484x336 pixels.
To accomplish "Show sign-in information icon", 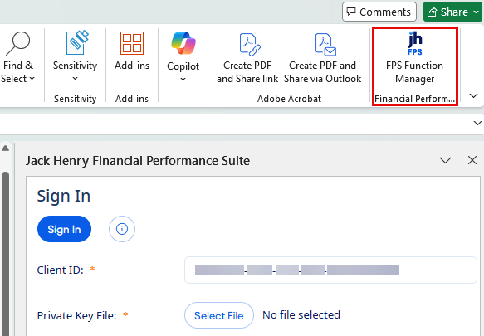I will tap(121, 229).
